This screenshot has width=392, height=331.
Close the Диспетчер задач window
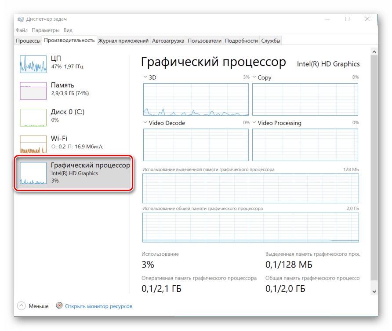pyautogui.click(x=367, y=19)
